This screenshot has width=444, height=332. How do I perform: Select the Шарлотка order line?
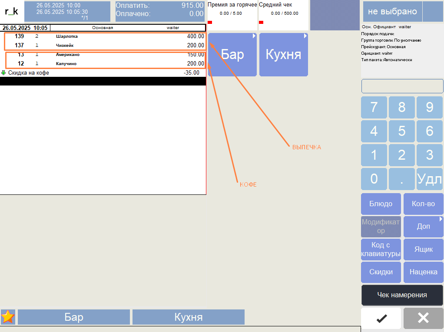pyautogui.click(x=104, y=36)
